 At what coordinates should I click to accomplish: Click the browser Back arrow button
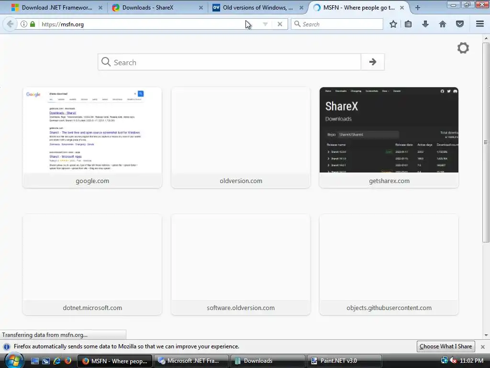[x=10, y=24]
